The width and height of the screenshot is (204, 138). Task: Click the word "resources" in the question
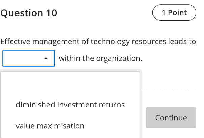coord(148,42)
